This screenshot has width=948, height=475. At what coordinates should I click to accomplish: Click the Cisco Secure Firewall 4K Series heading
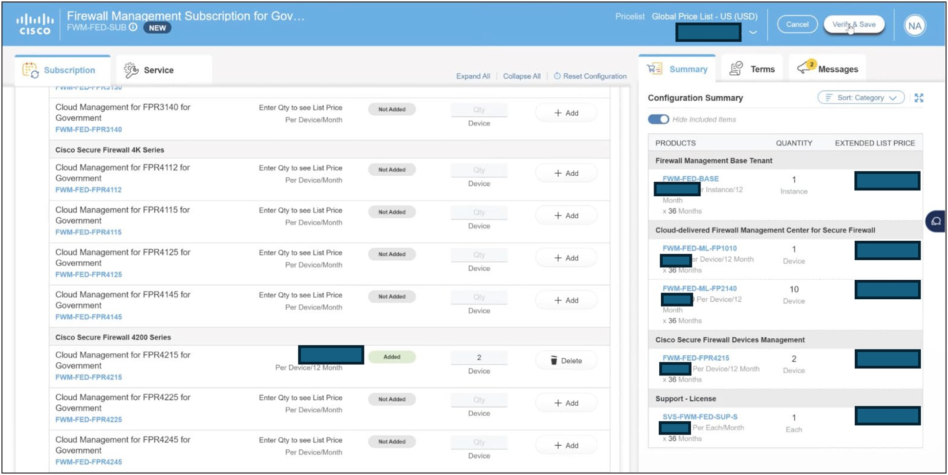(109, 150)
